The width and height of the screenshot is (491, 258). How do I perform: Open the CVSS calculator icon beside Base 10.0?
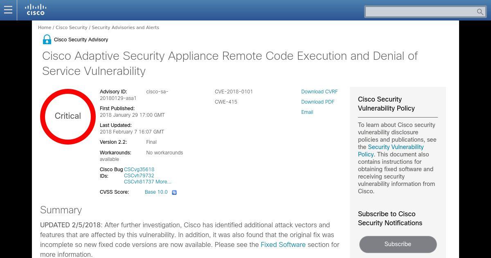174,192
